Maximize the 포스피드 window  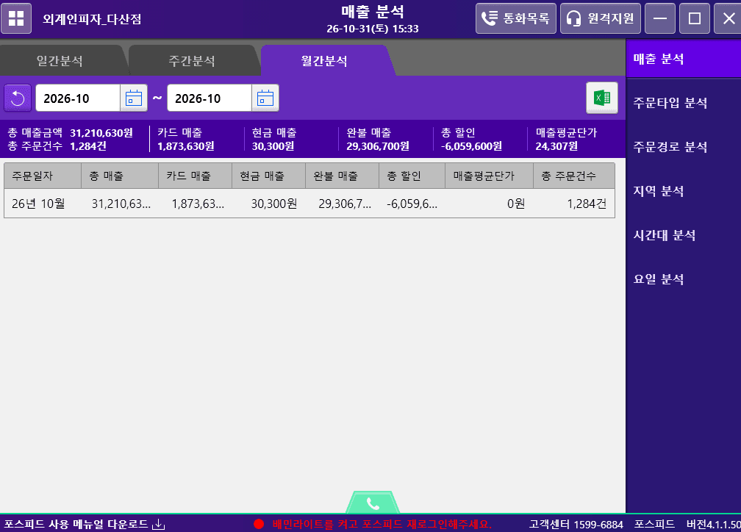(x=694, y=18)
